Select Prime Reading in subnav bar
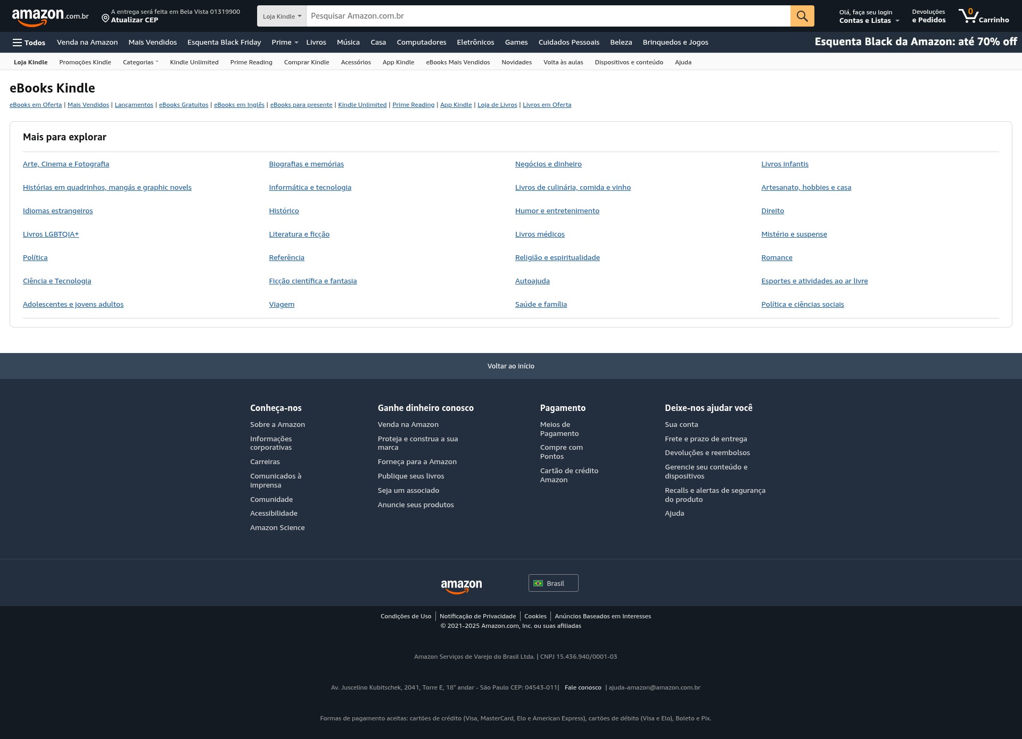The image size is (1022, 739). pyautogui.click(x=251, y=62)
